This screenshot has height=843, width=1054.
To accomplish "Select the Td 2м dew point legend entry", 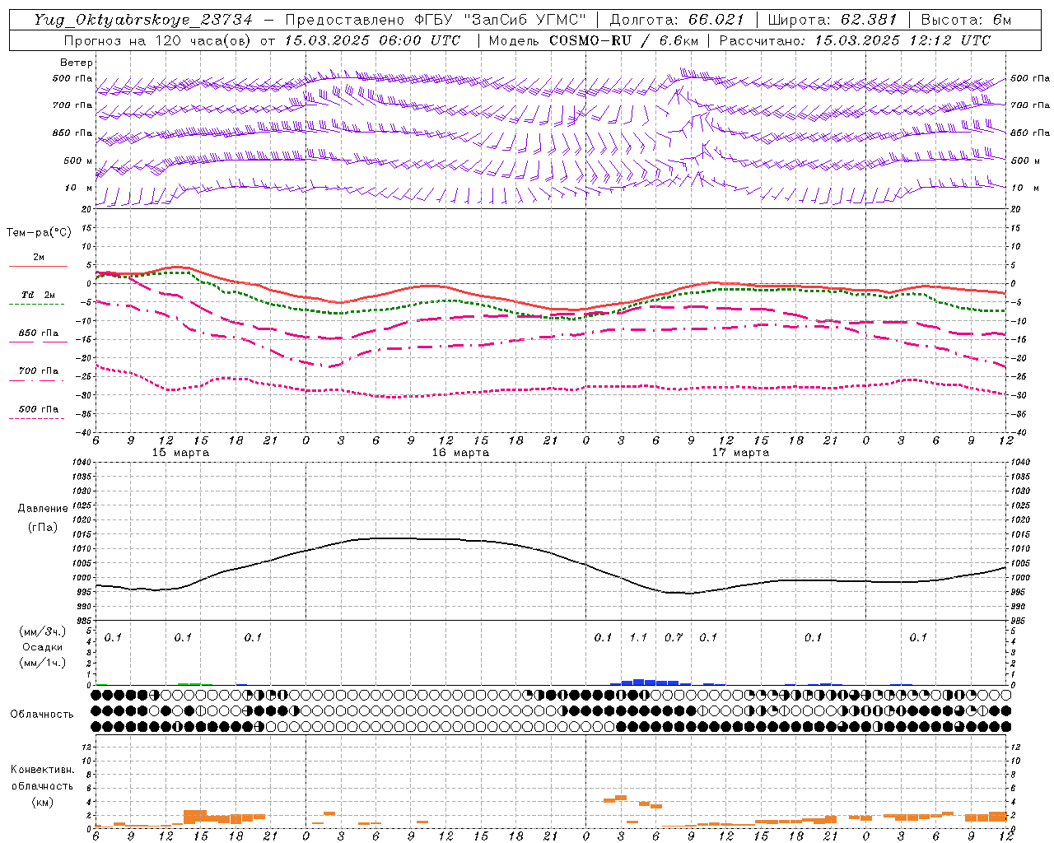I will click(x=38, y=295).
